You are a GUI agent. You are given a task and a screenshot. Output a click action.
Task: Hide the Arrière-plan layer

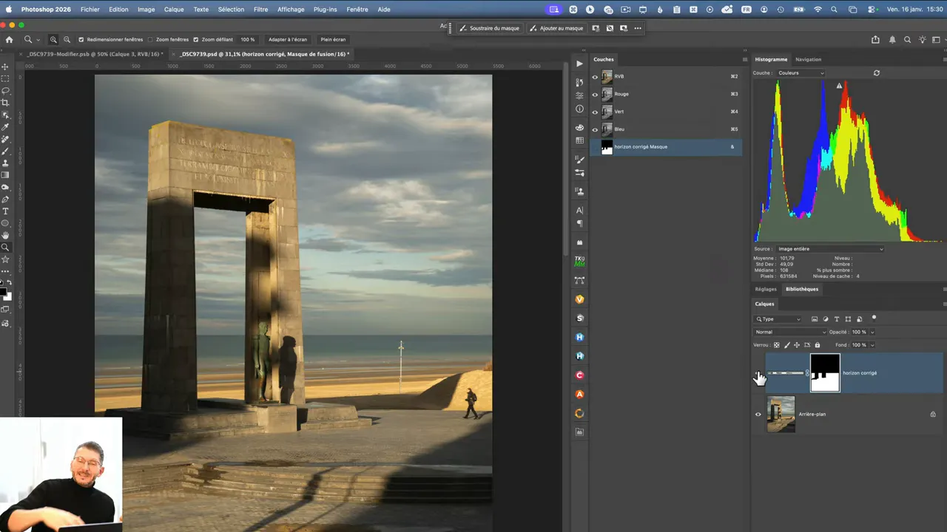tap(758, 414)
